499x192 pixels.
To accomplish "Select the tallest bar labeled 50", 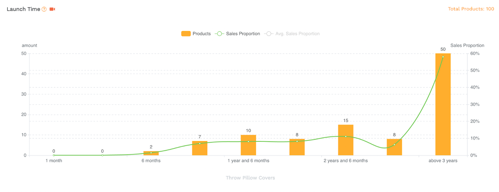I will [443, 104].
